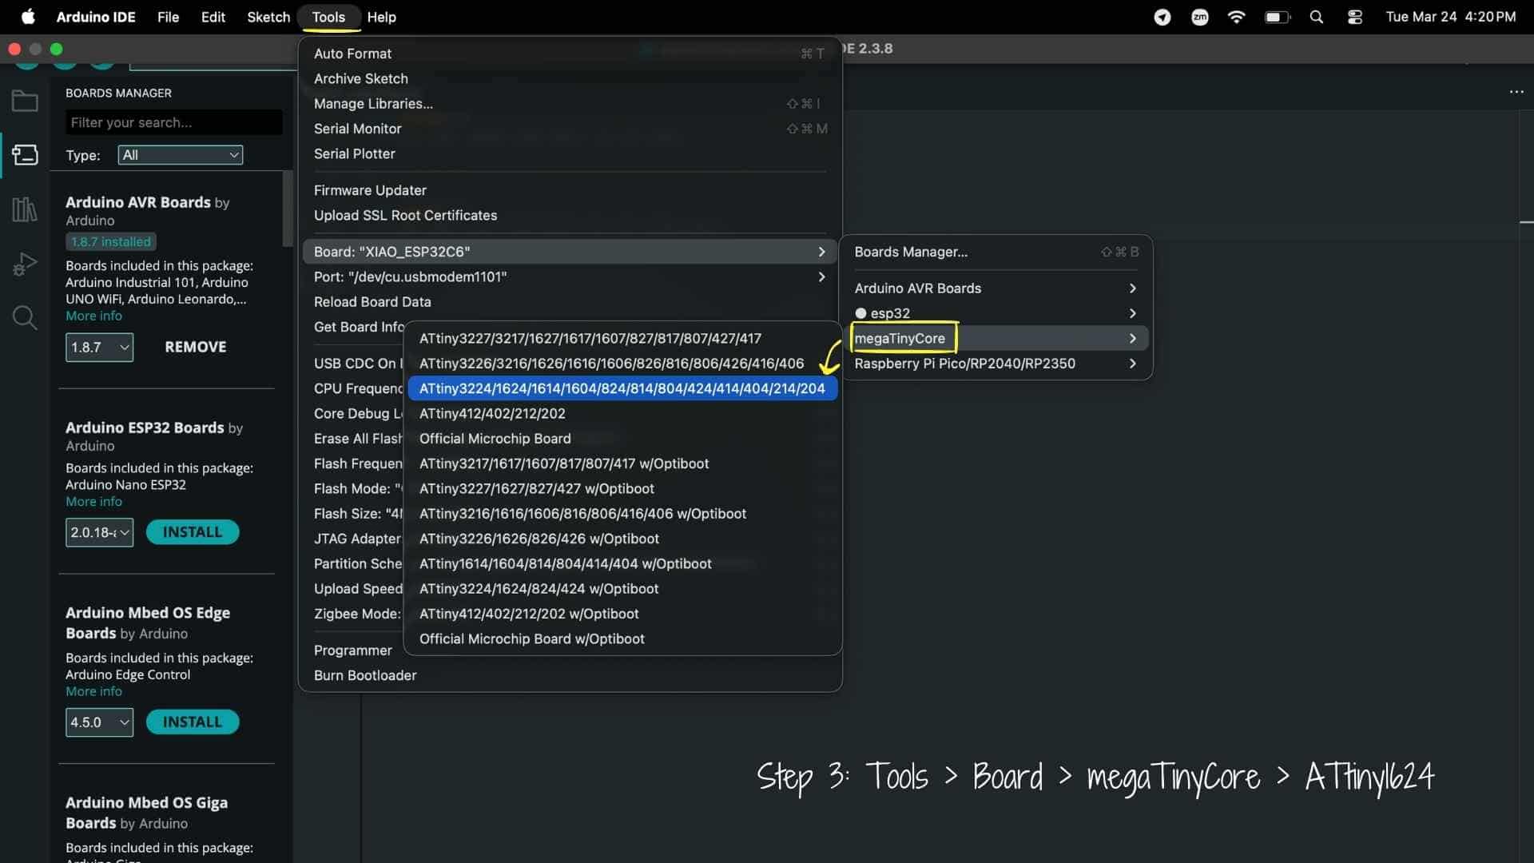Image resolution: width=1534 pixels, height=863 pixels.
Task: Open the board Type filter dropdown
Action: point(180,155)
